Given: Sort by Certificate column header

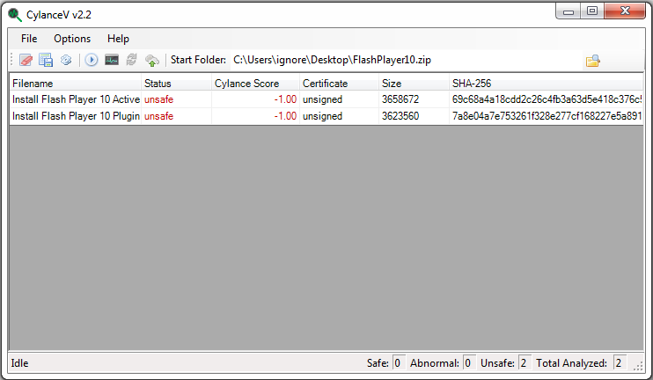Looking at the screenshot, I should click(339, 84).
